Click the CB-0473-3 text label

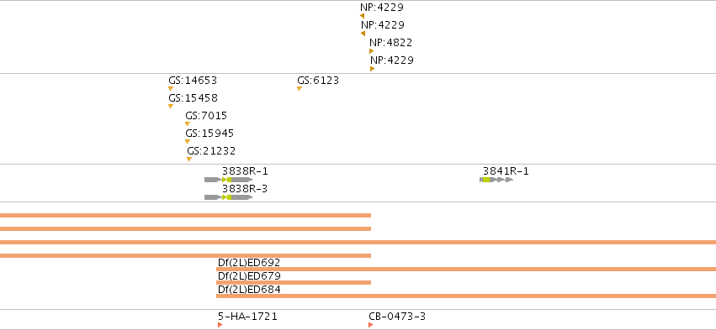pos(397,317)
